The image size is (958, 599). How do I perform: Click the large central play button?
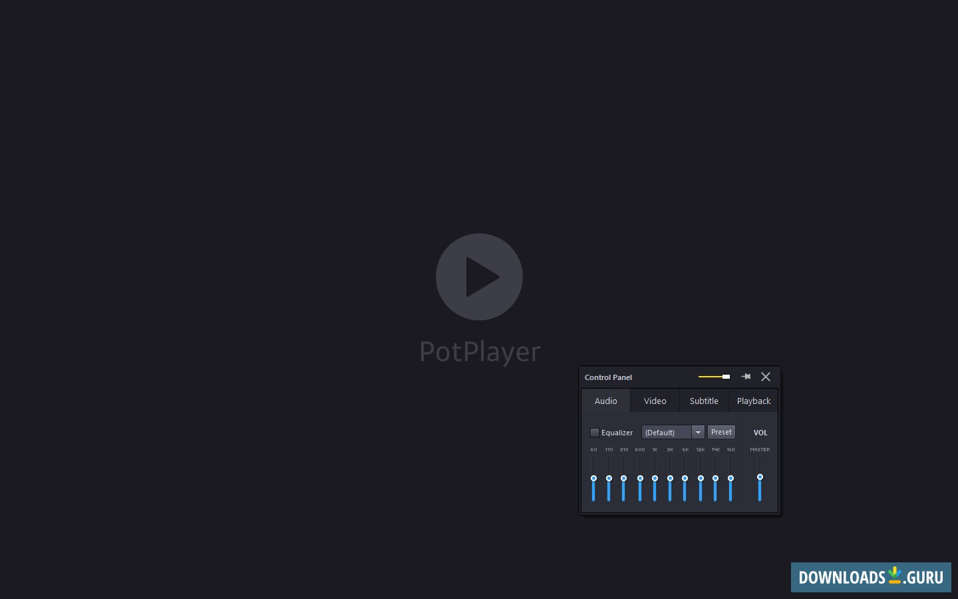coord(479,277)
